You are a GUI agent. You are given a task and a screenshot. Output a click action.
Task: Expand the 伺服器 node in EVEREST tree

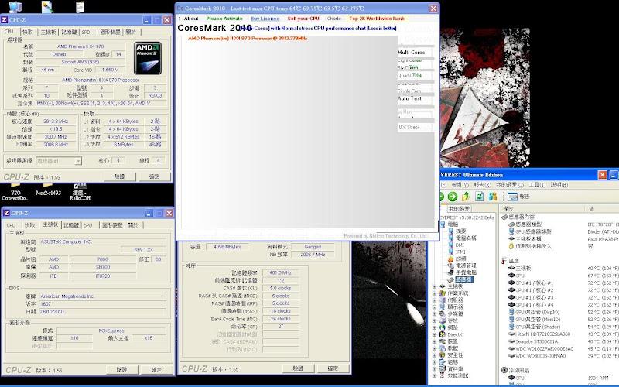click(x=435, y=300)
